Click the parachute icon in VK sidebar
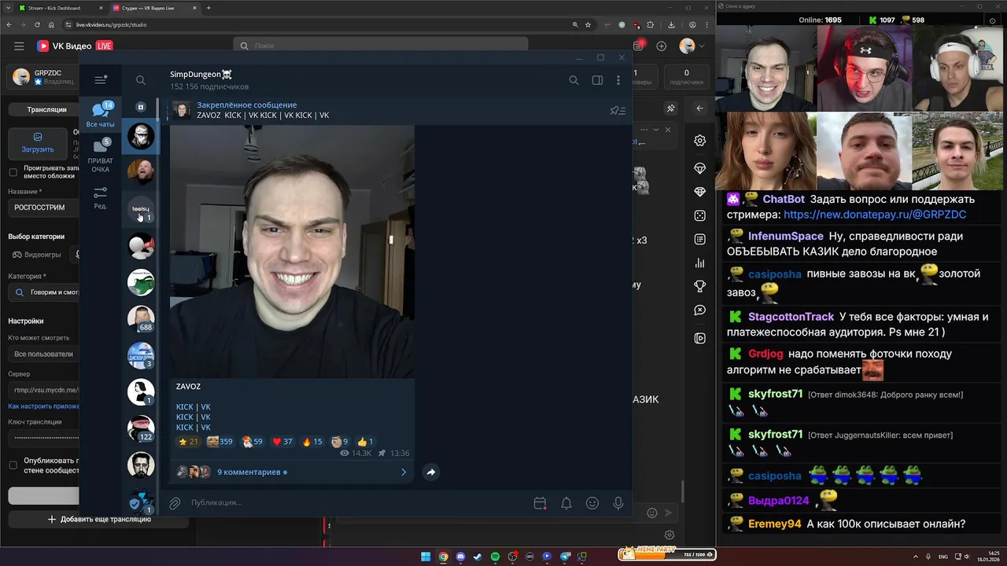The height and width of the screenshot is (566, 1007). pos(699,169)
